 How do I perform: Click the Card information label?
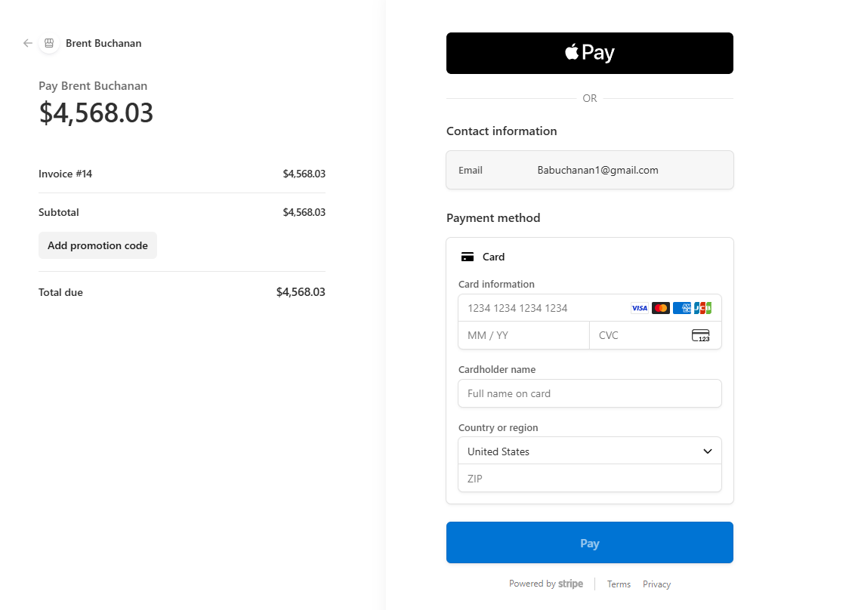[x=496, y=284]
